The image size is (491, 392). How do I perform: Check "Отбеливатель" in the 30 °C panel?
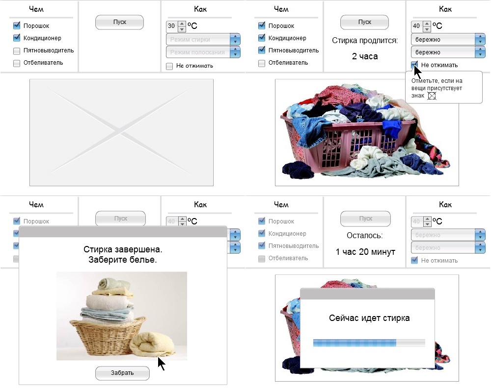coord(17,63)
